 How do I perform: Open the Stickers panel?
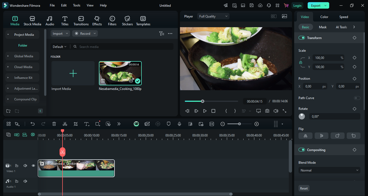click(127, 21)
